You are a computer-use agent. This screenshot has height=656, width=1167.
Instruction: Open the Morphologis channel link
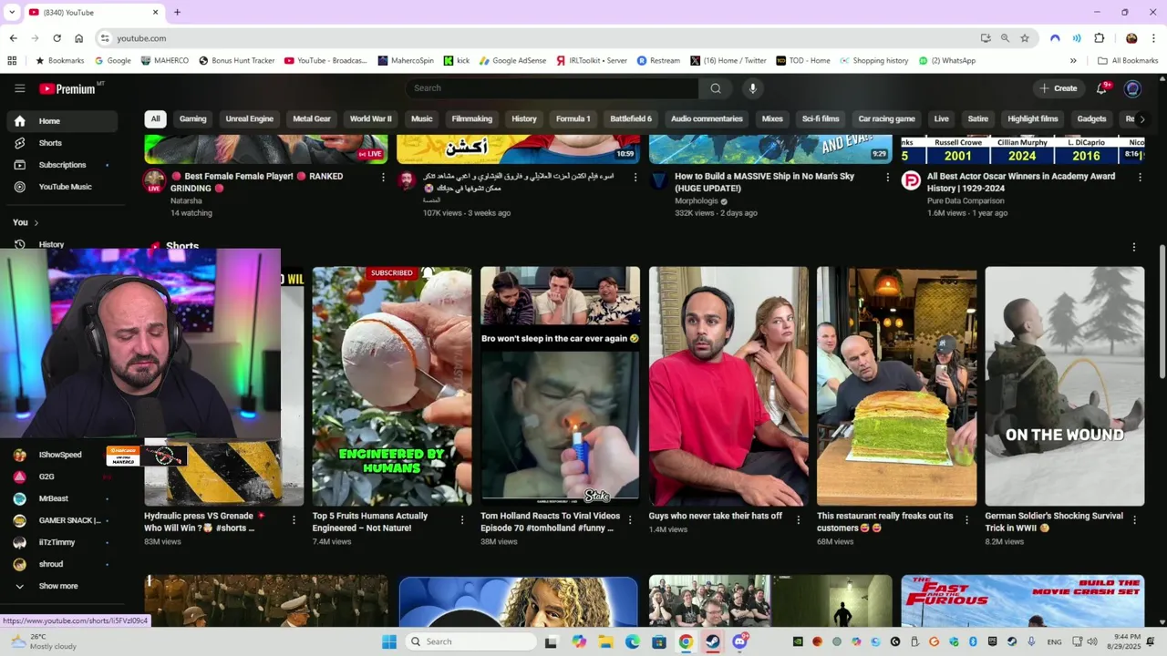[x=697, y=200]
